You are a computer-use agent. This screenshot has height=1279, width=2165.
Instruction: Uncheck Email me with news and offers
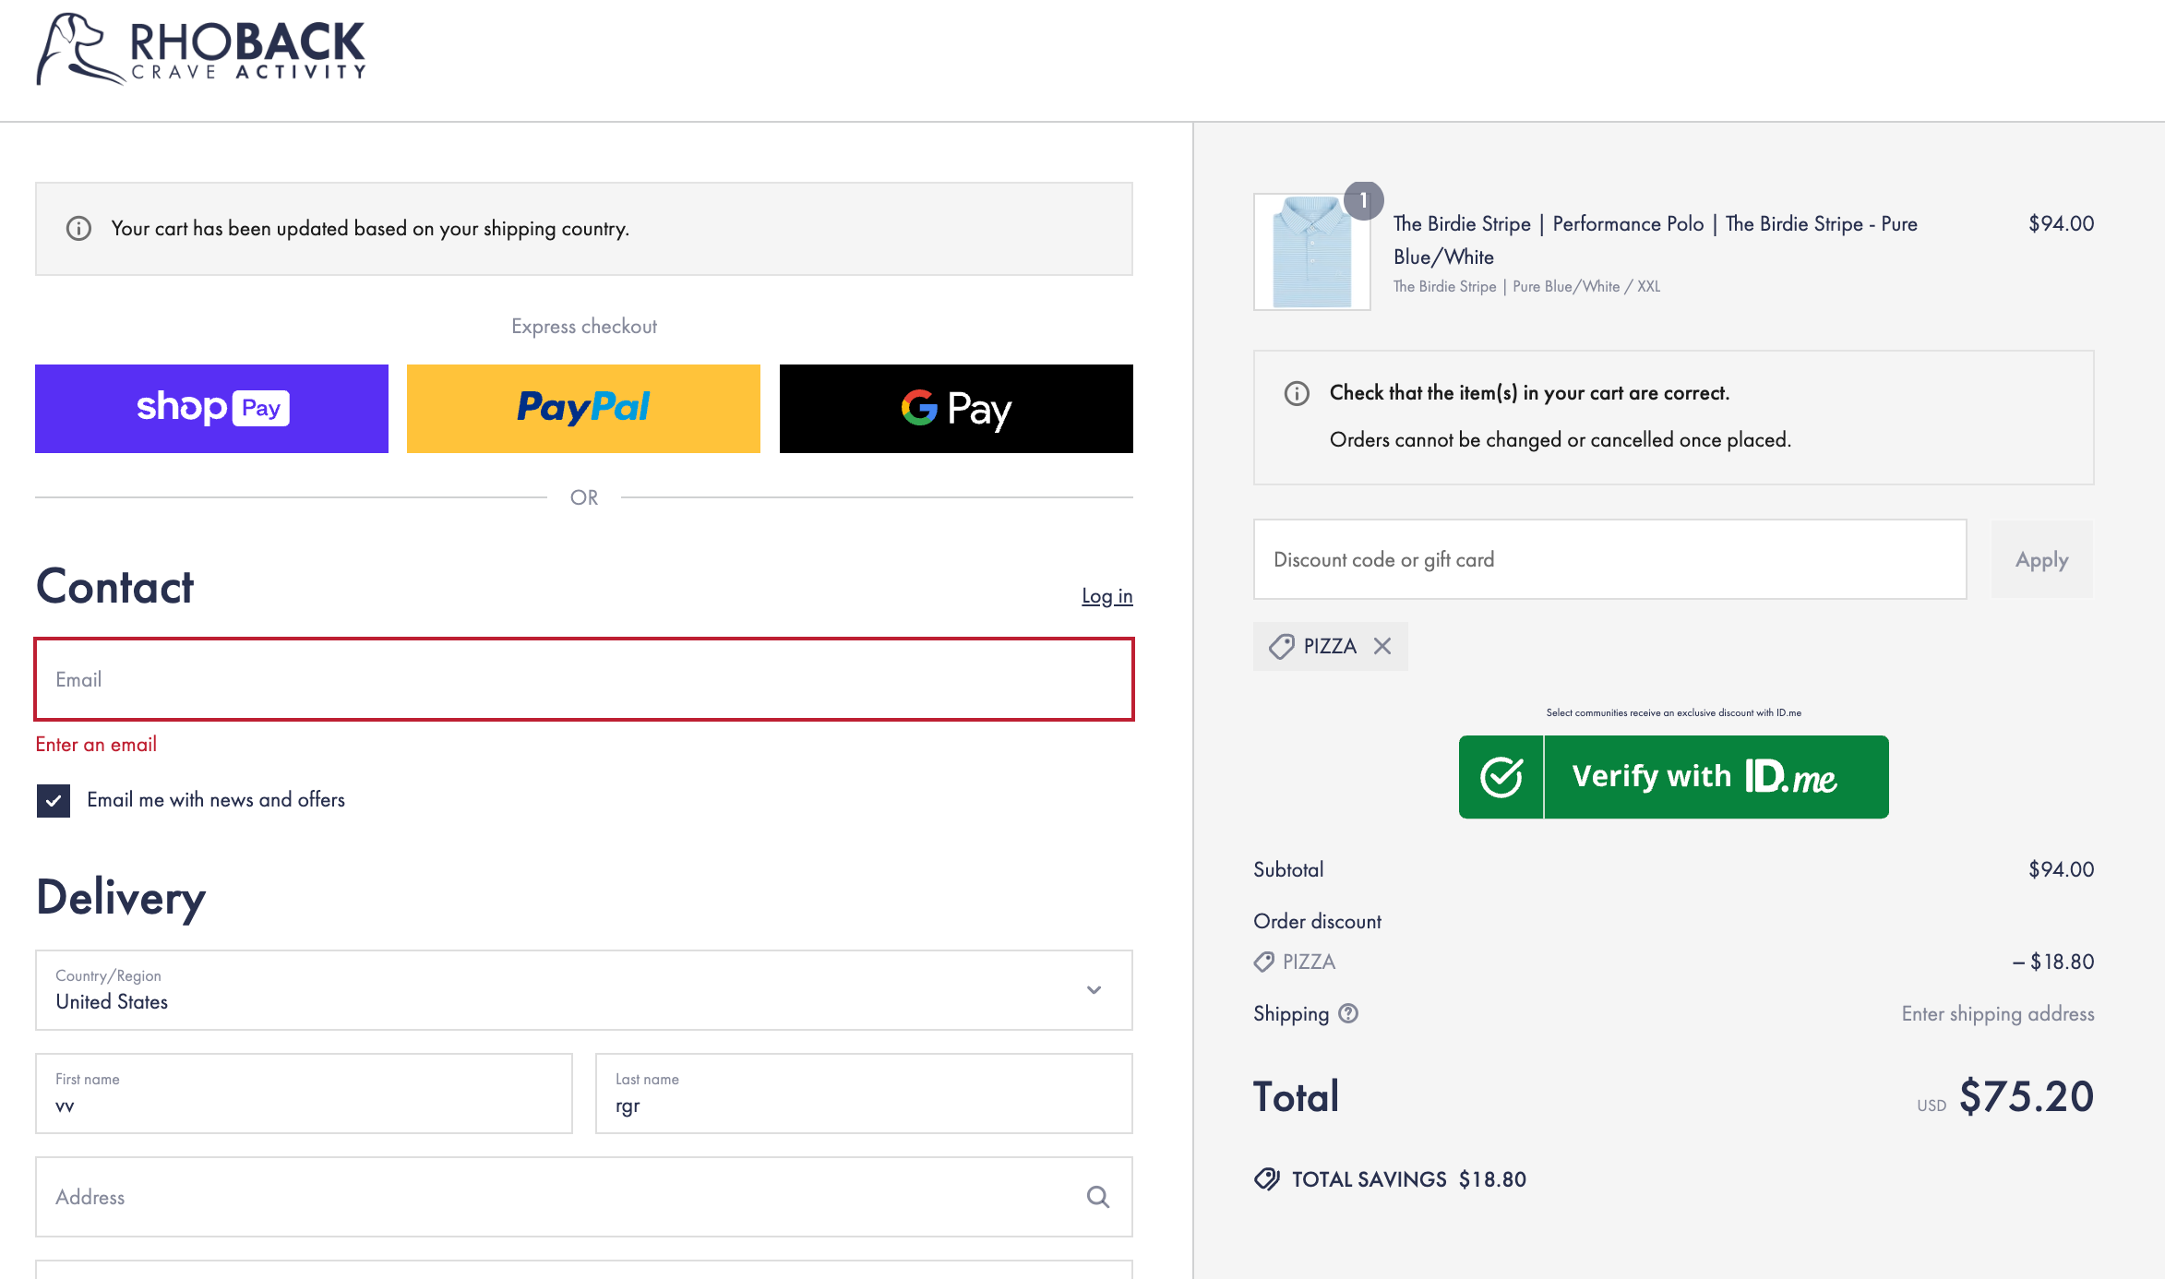coord(53,800)
